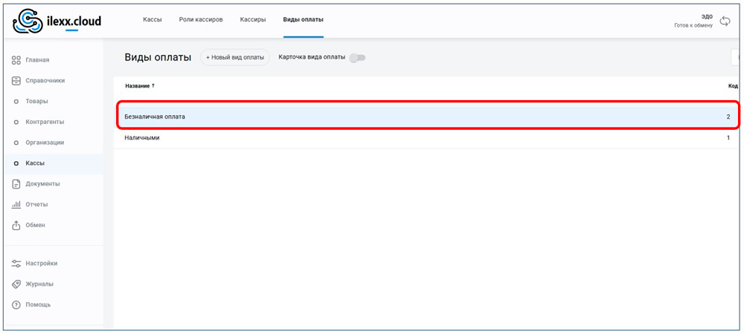Click the ilexx.cloud logo
Image resolution: width=744 pixels, height=334 pixels.
point(57,22)
